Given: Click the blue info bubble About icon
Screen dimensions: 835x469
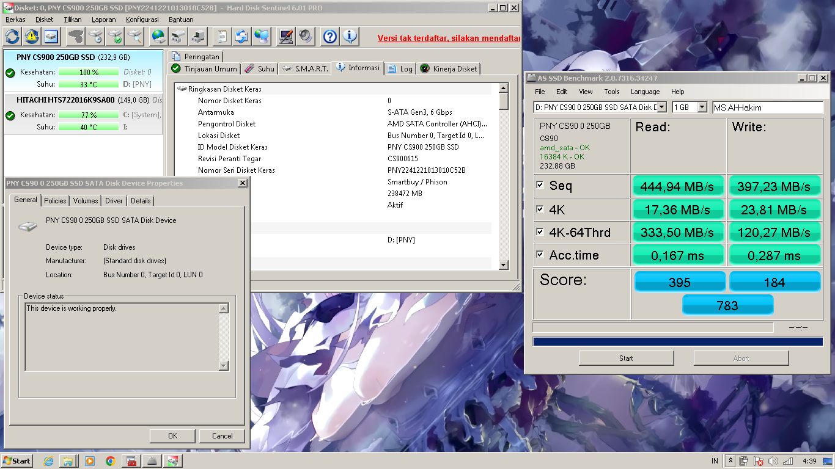Looking at the screenshot, I should click(x=350, y=37).
